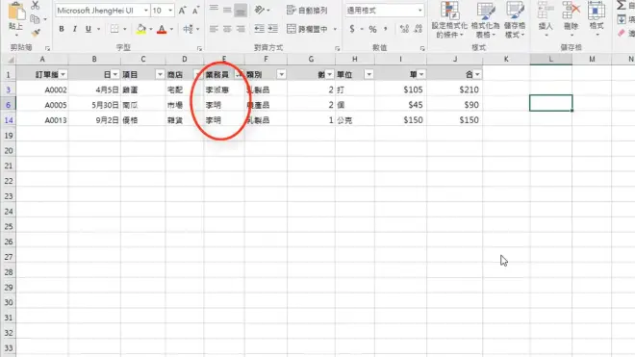Click the Merge and Center button

[x=312, y=29]
